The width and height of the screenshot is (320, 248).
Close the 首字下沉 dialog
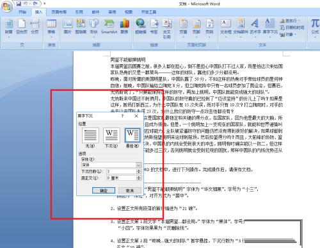pyautogui.click(x=136, y=116)
